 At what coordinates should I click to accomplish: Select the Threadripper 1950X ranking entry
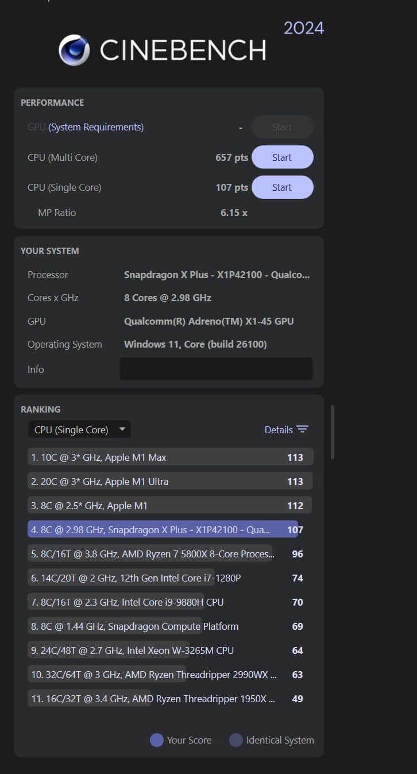(x=152, y=699)
